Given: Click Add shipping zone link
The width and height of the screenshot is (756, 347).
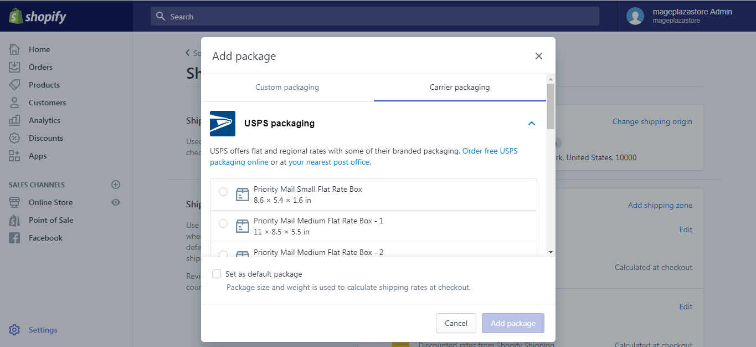Looking at the screenshot, I should (x=660, y=205).
